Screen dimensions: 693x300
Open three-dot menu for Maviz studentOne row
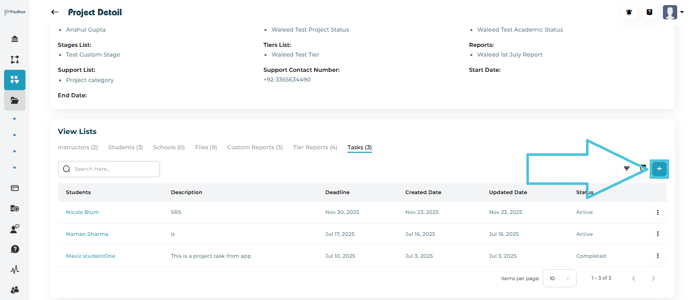[658, 256]
